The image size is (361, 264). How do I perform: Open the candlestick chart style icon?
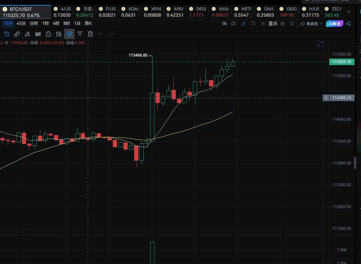tap(38, 34)
